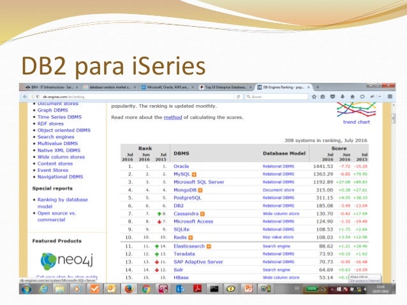407x305 pixels.
Task: Go to the Firefox home icon
Action: (x=352, y=97)
